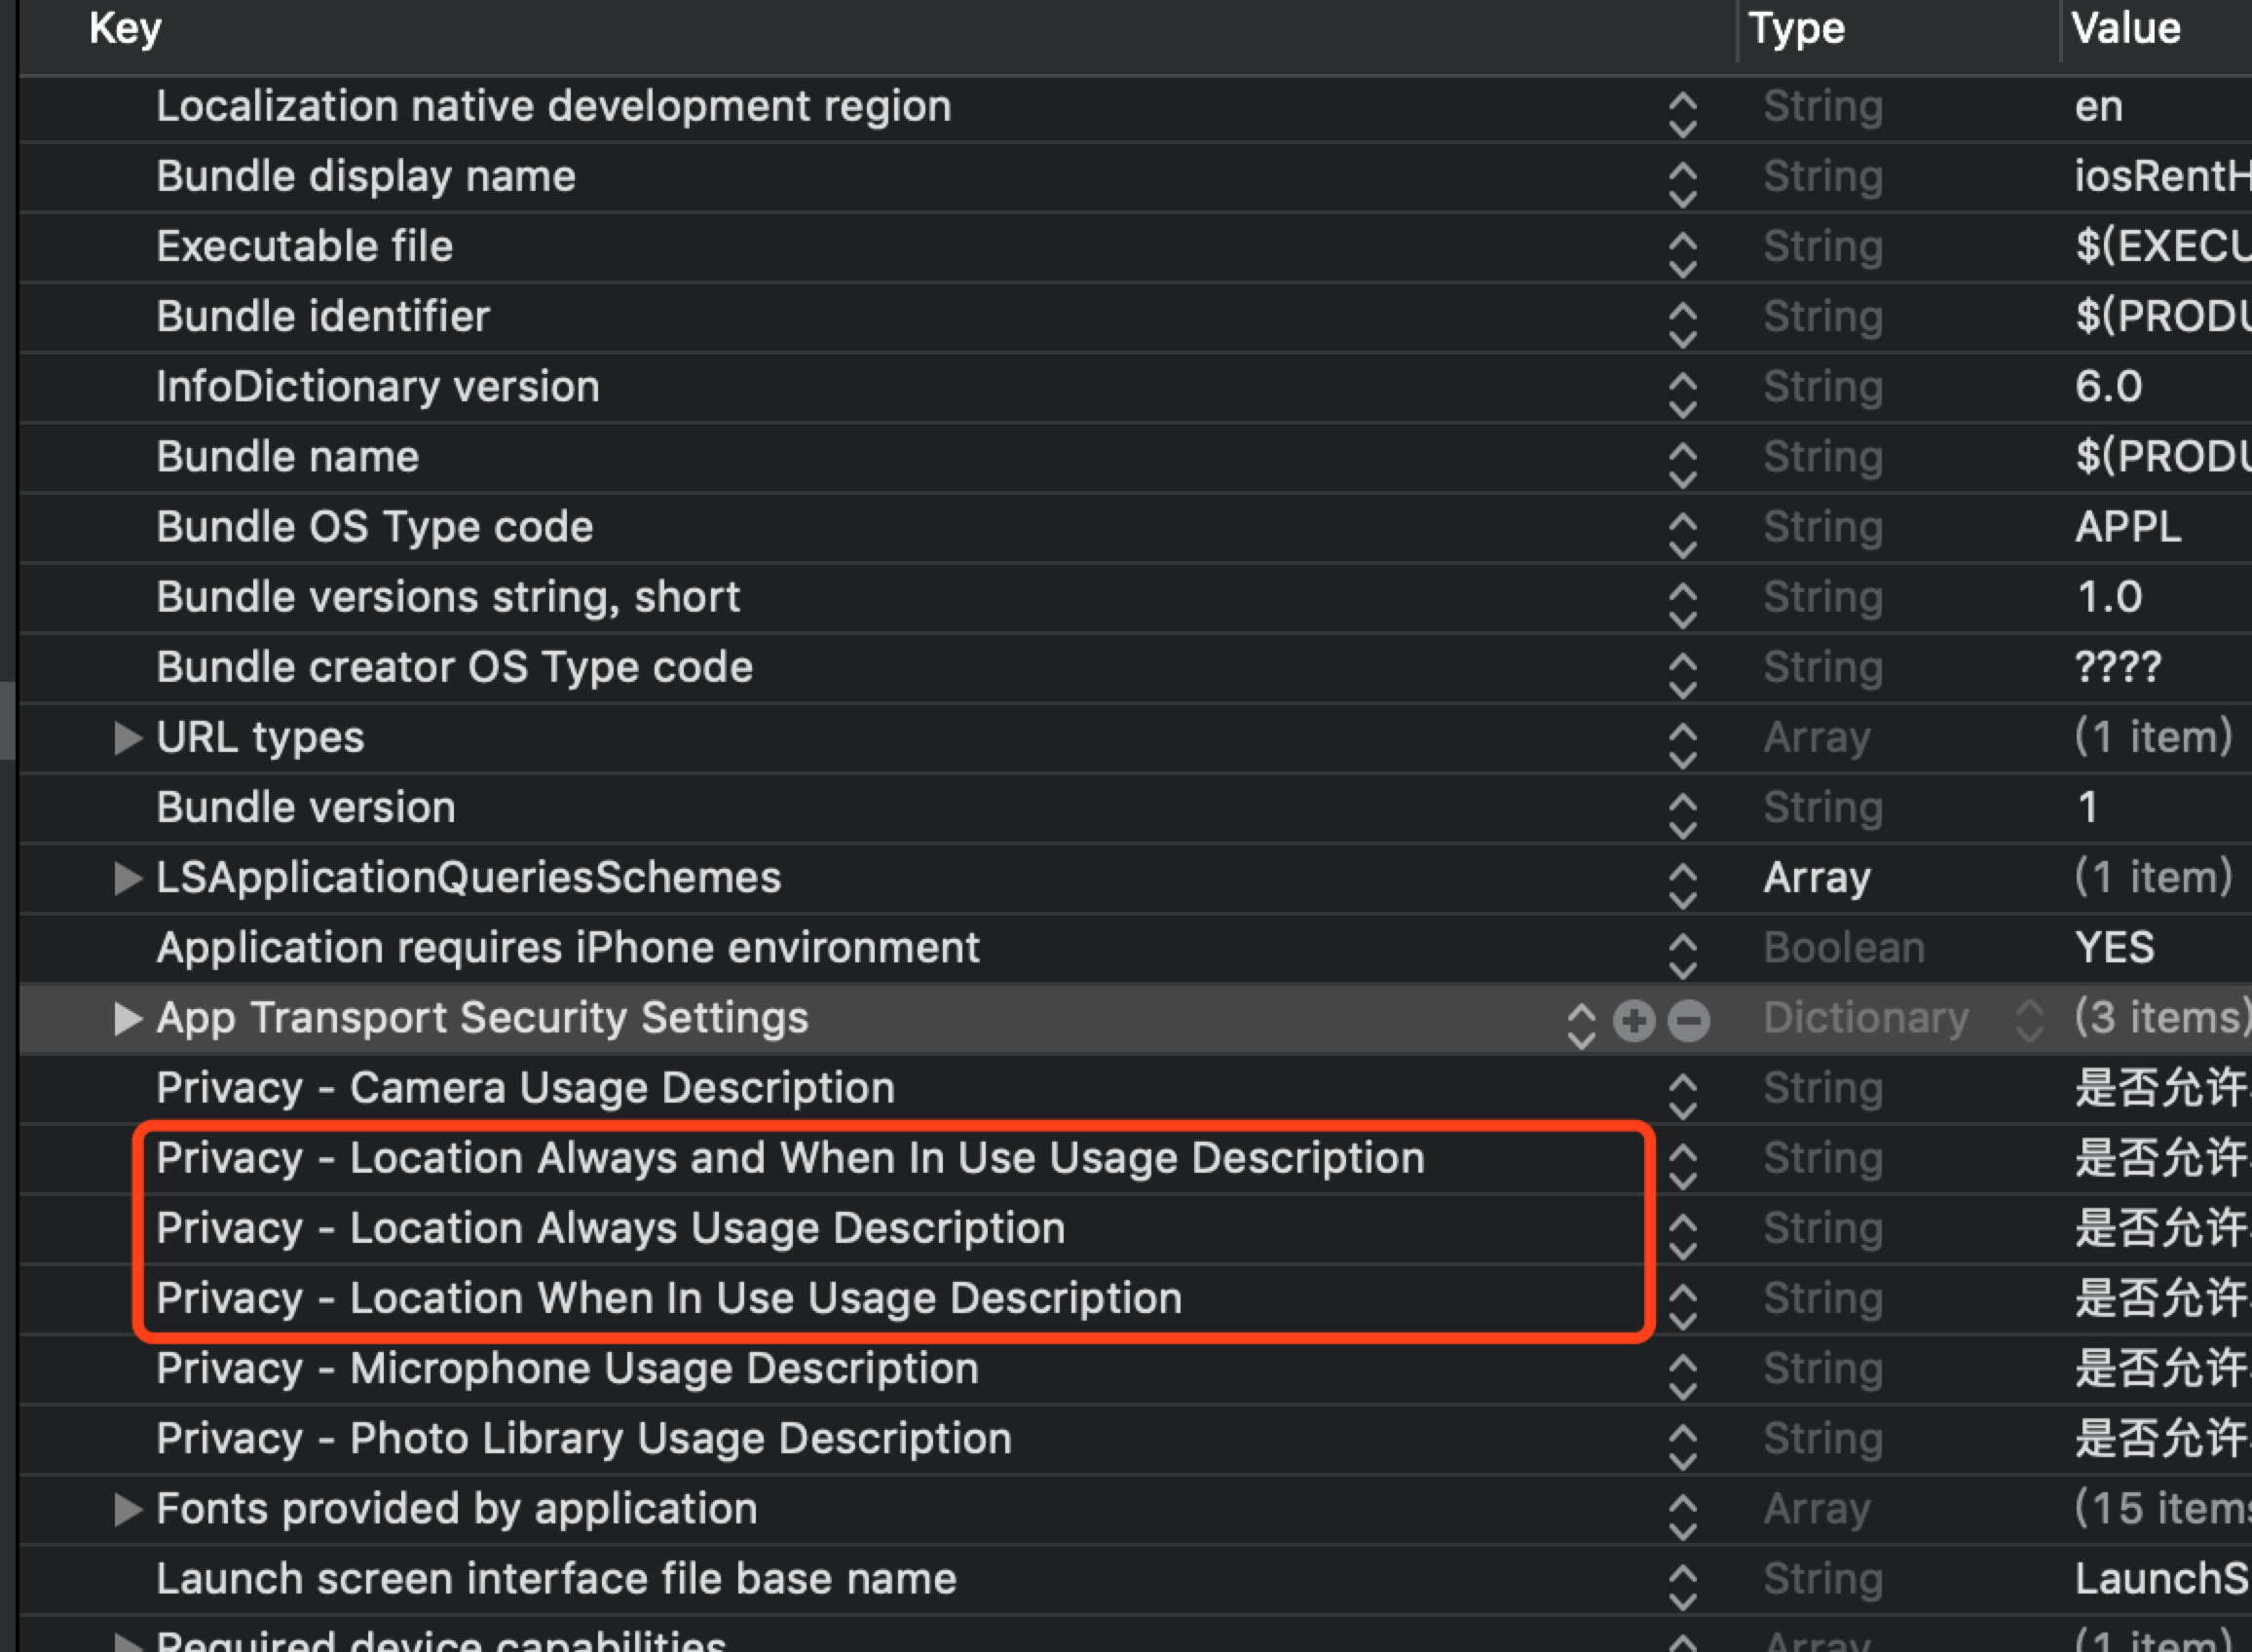Image resolution: width=2252 pixels, height=1652 pixels.
Task: Expand the URL types array
Action: (x=127, y=738)
